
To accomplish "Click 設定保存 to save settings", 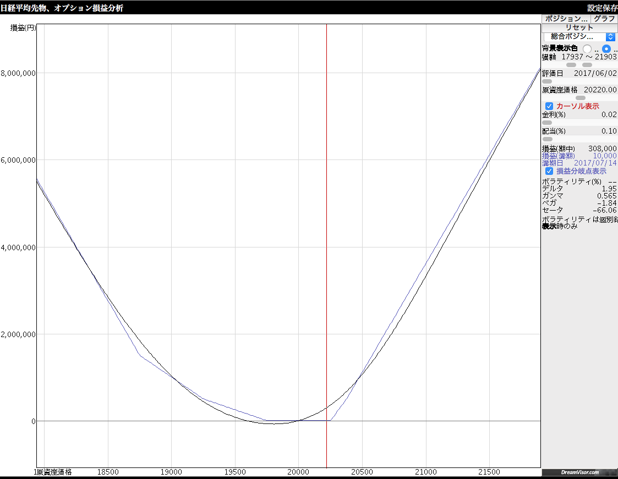I will (x=602, y=8).
